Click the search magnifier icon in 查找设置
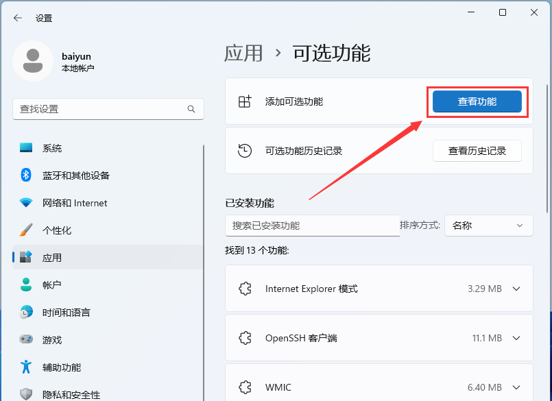The image size is (552, 401). click(x=191, y=109)
